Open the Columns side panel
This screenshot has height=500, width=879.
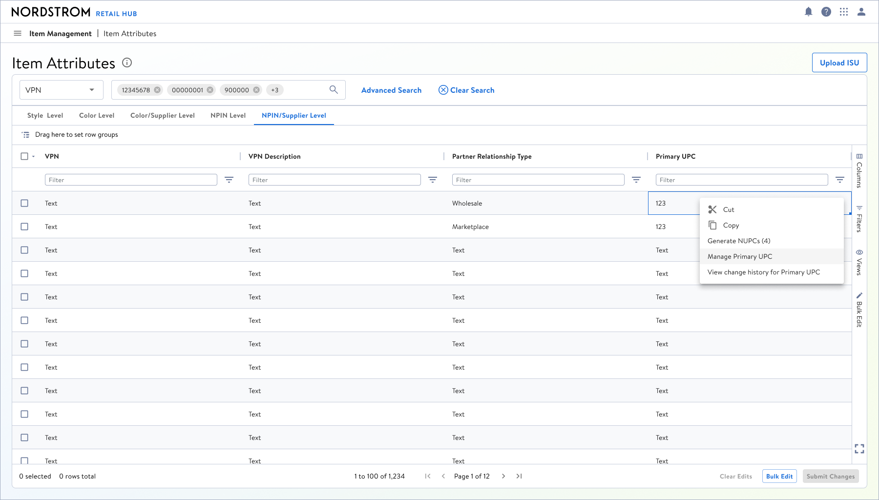859,170
